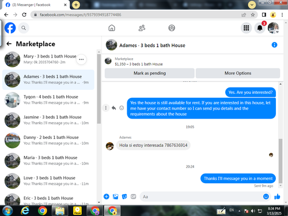This screenshot has width=288, height=216.
Task: Select the Adames conversation in list
Action: pyautogui.click(x=48, y=79)
